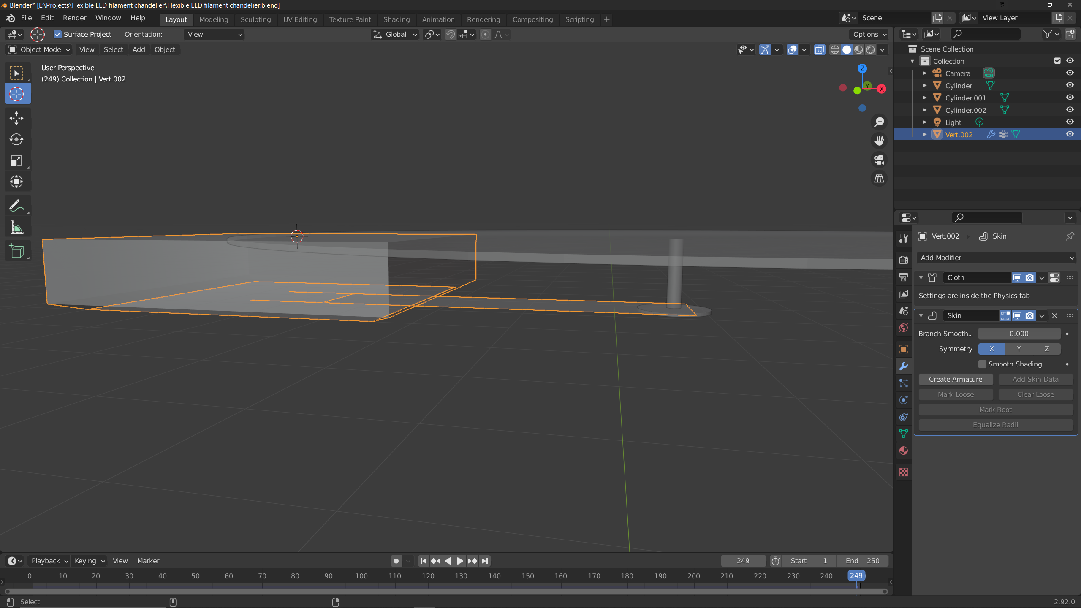Click the timeline horizontal scrollbar
The height and width of the screenshot is (608, 1081).
[x=446, y=592]
